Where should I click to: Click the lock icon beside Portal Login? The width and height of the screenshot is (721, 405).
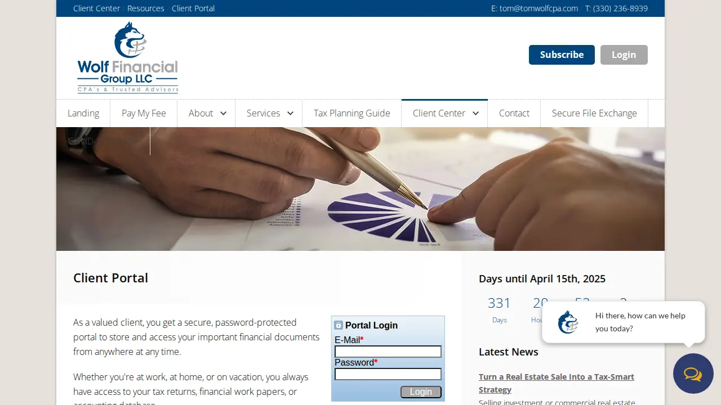click(339, 325)
